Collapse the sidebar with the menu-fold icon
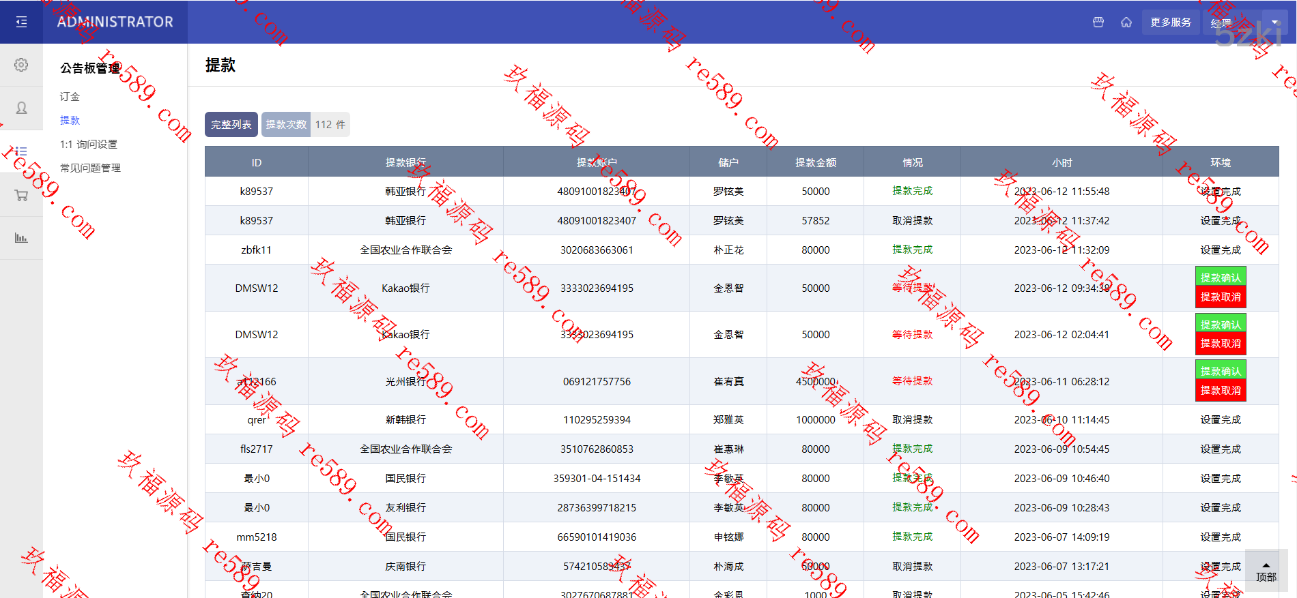Image resolution: width=1297 pixels, height=598 pixels. (x=21, y=22)
